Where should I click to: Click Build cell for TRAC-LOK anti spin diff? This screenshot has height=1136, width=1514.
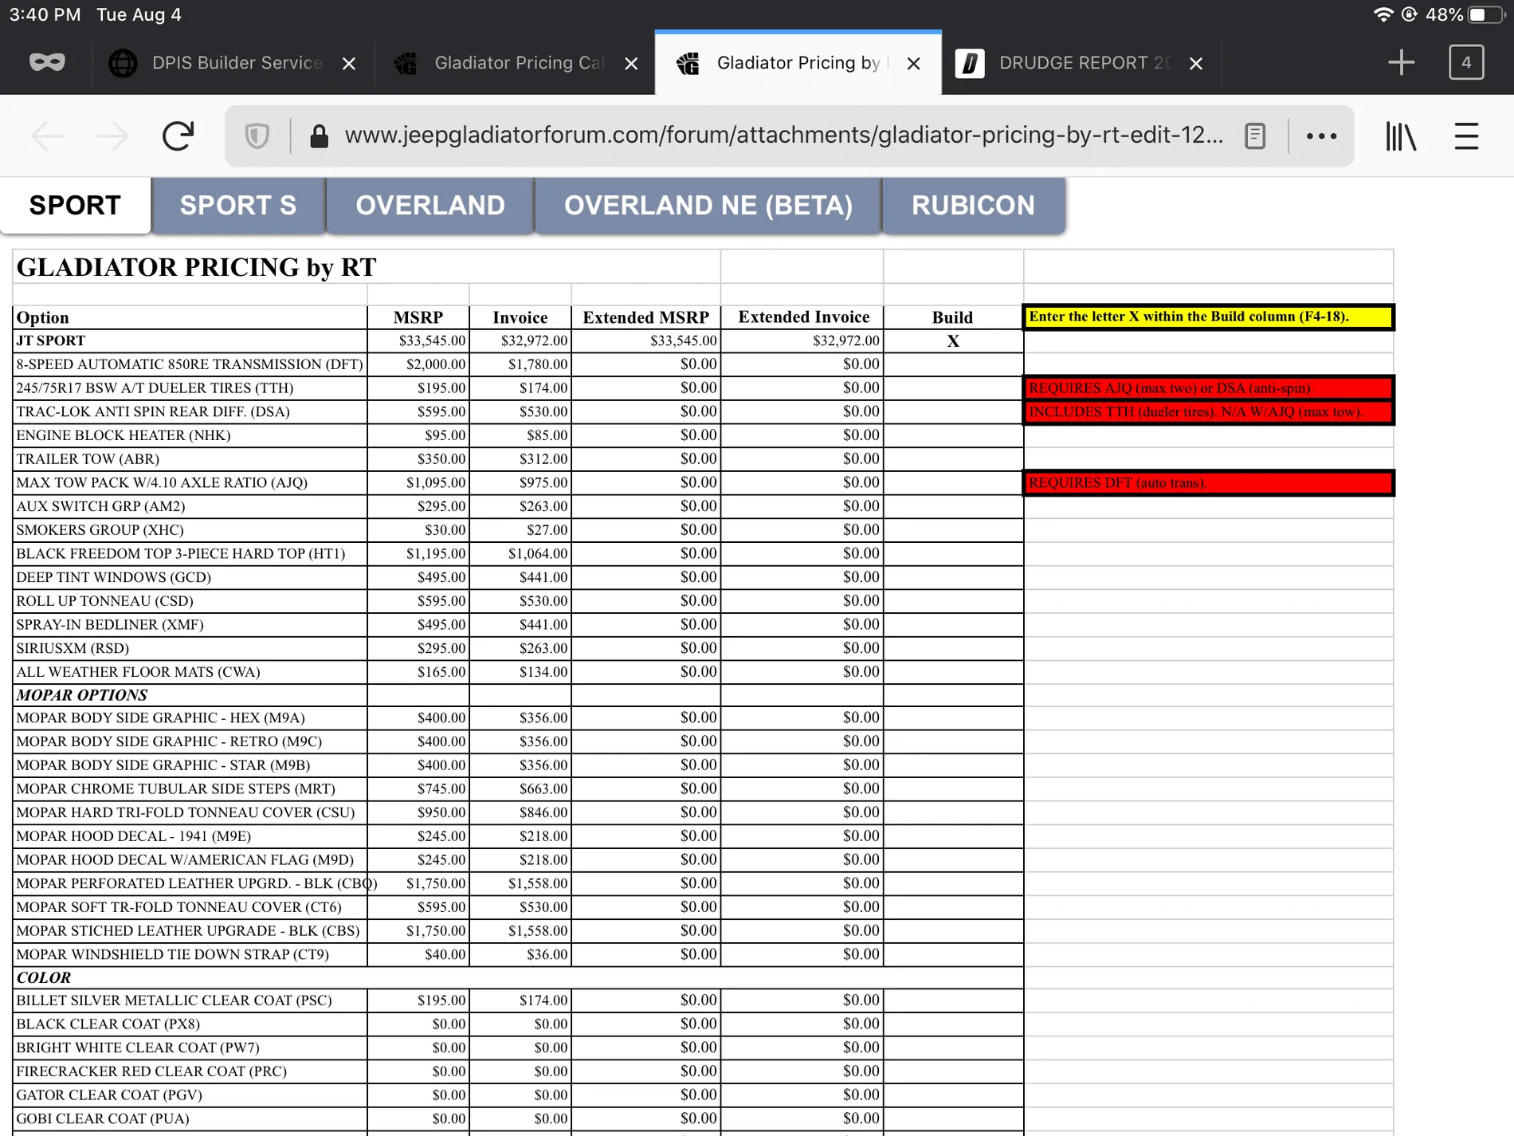[953, 412]
